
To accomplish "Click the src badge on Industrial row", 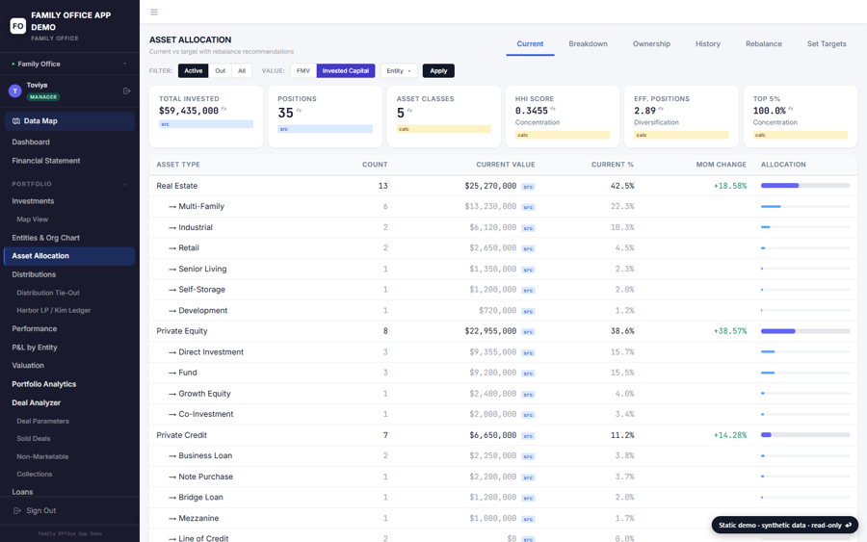I will pos(528,228).
